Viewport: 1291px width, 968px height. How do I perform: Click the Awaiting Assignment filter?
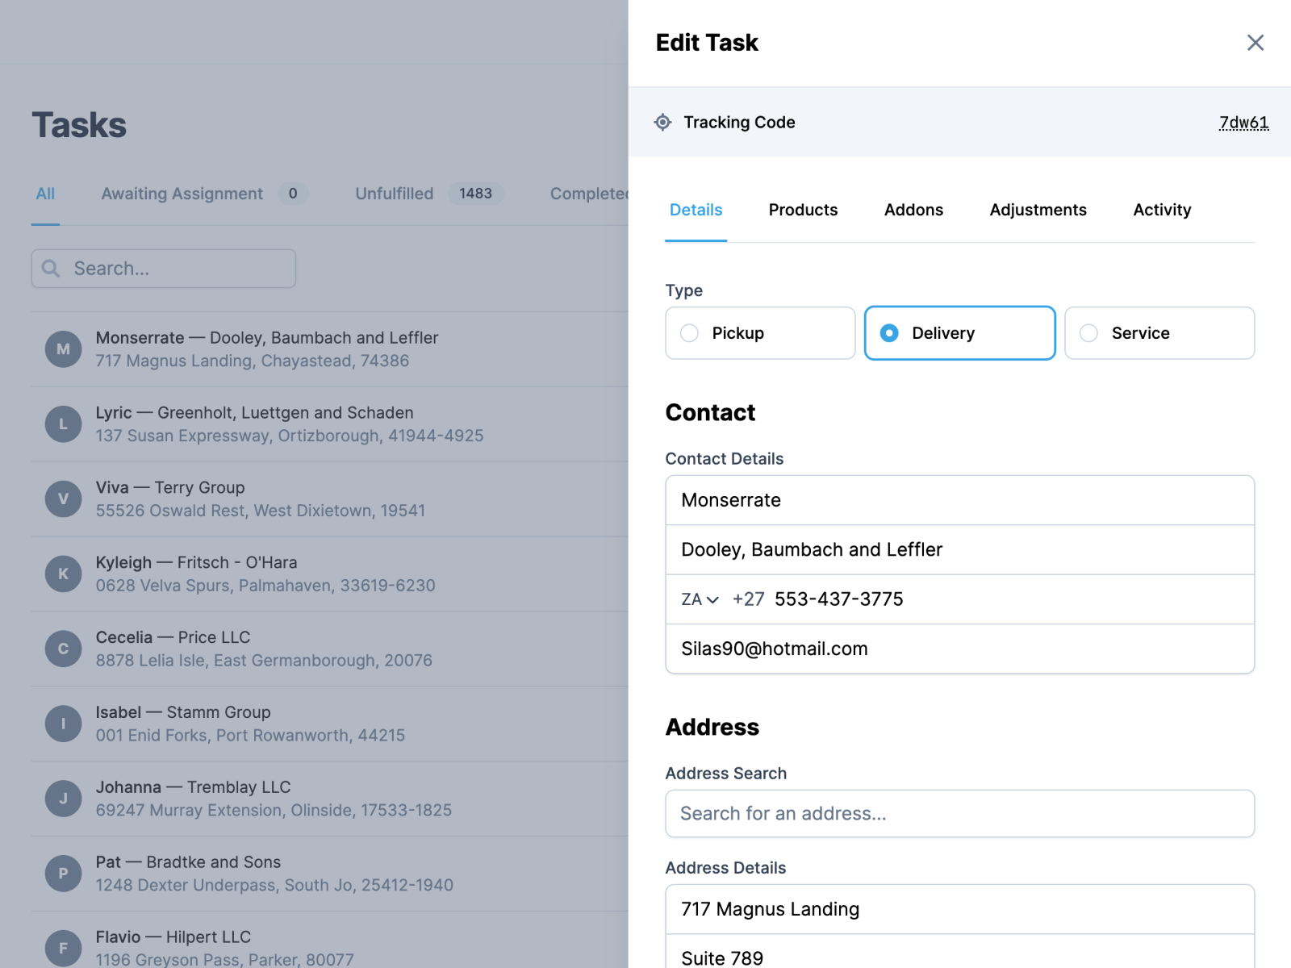coord(182,194)
